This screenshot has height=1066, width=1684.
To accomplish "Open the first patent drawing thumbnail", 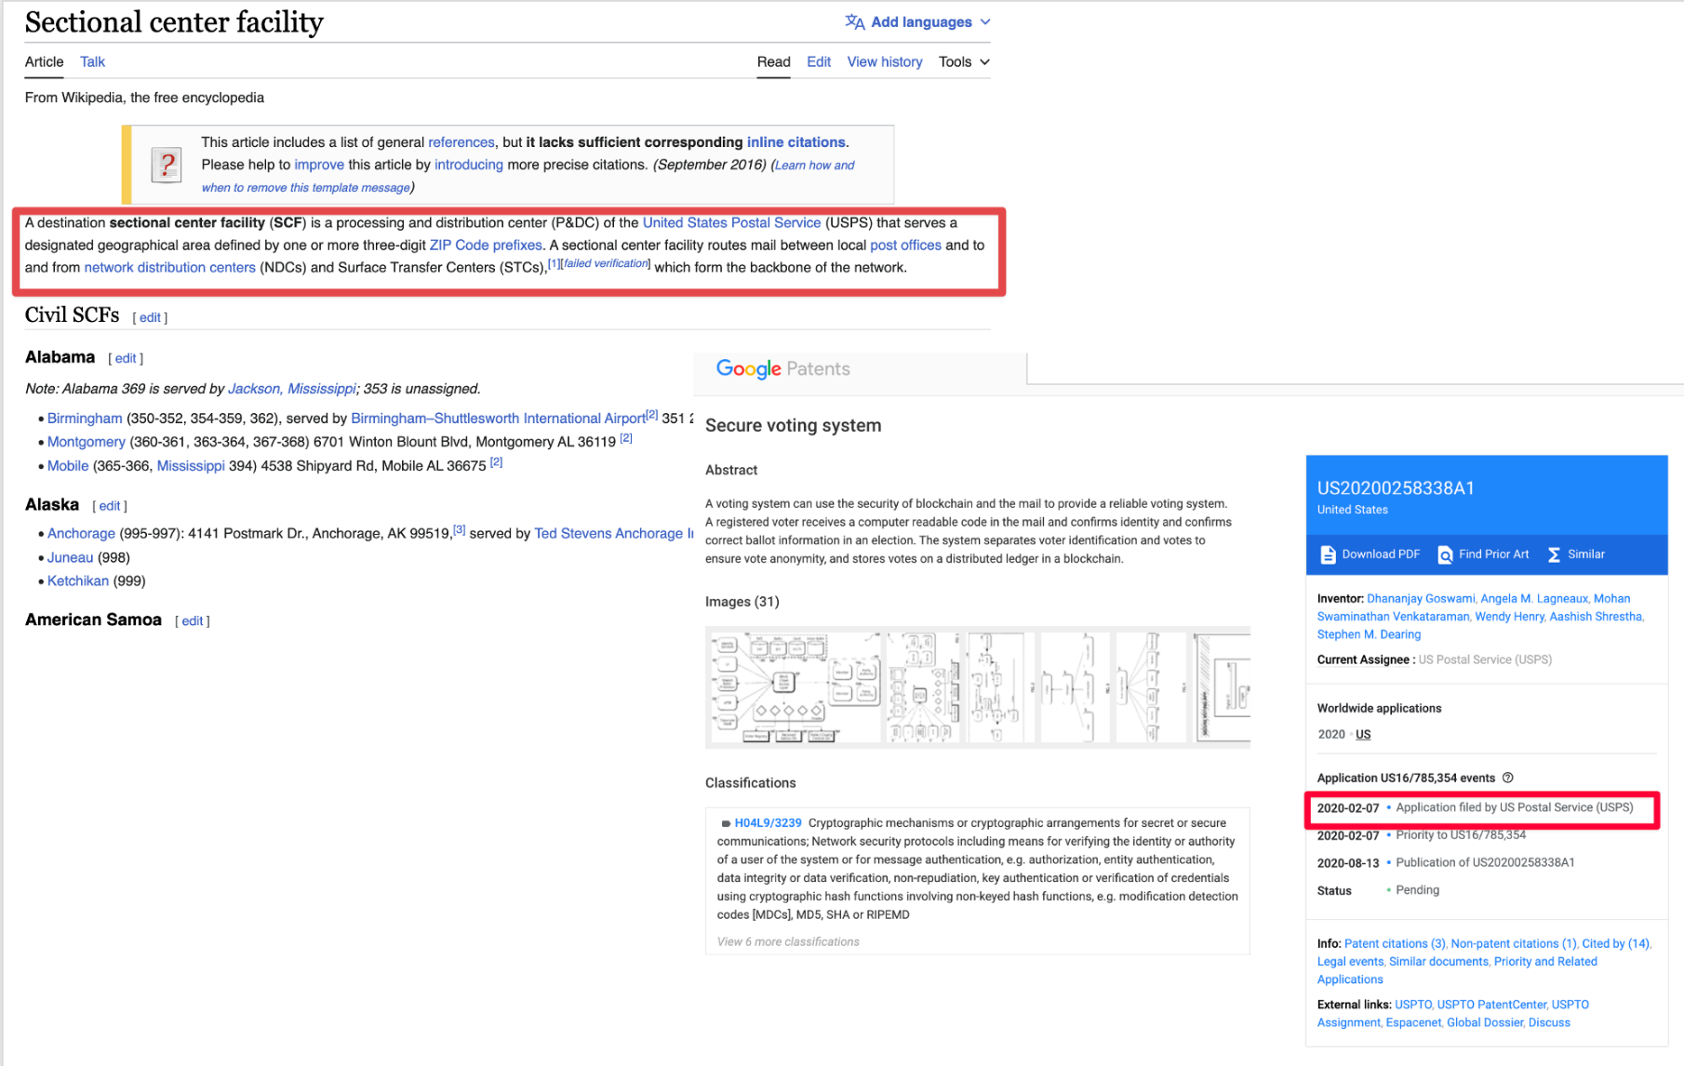I will 795,687.
